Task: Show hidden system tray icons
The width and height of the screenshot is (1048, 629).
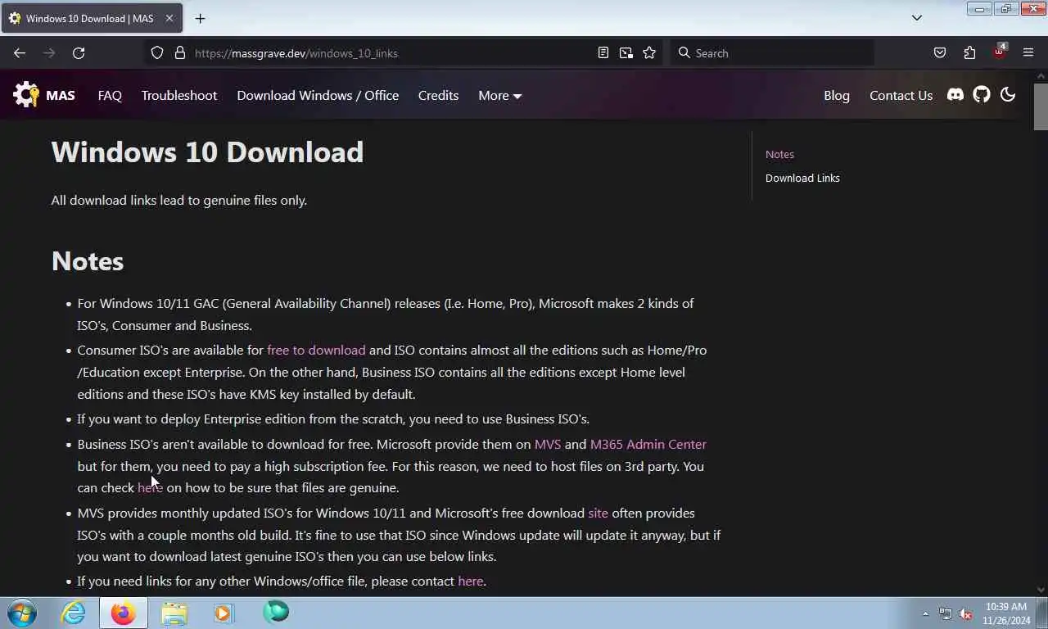Action: pos(926,613)
